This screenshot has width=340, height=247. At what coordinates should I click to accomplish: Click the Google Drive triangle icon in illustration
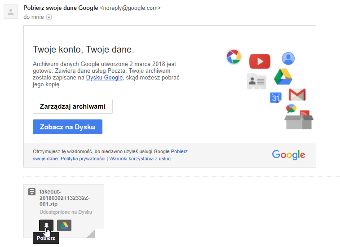283,77
